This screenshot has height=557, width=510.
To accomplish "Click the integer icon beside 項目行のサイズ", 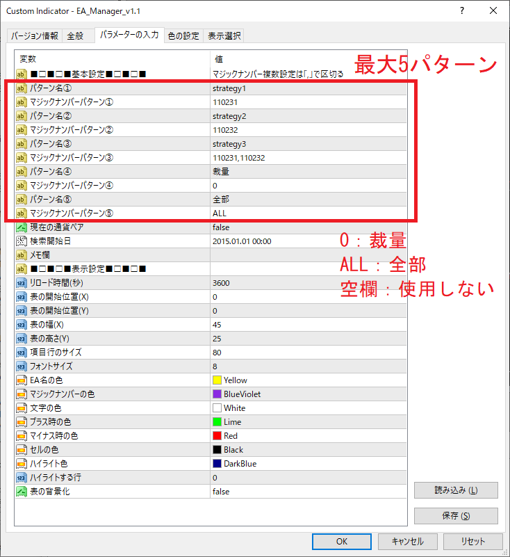I will (x=22, y=352).
